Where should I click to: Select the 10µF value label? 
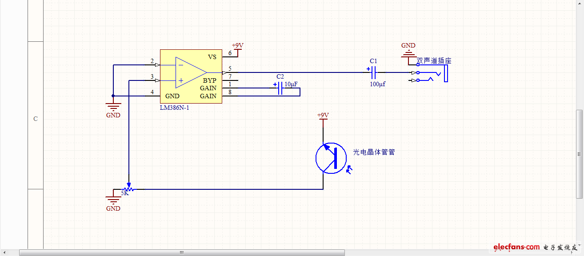point(291,84)
